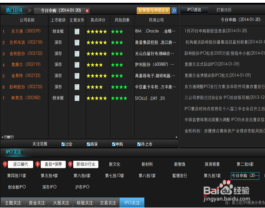The height and width of the screenshot is (208, 265).
Task: Open company 斯莱克 (300382)
Action: [x=26, y=98]
